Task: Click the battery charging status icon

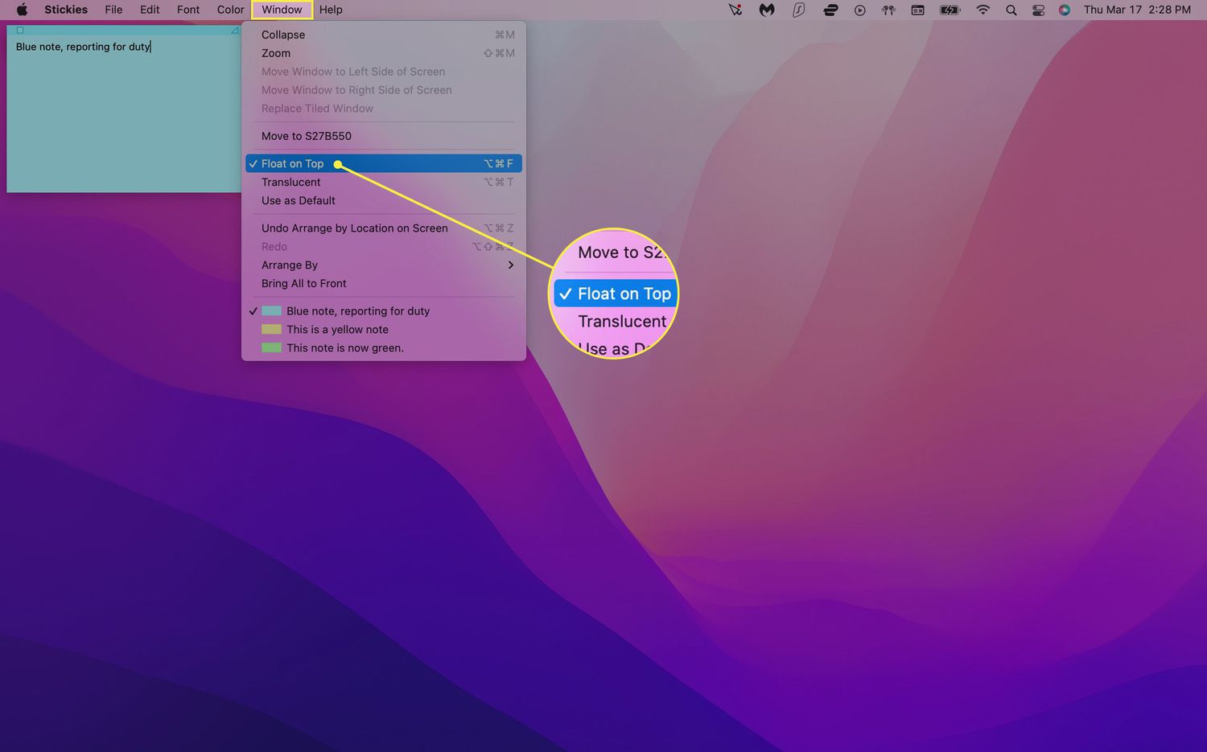Action: click(x=950, y=10)
